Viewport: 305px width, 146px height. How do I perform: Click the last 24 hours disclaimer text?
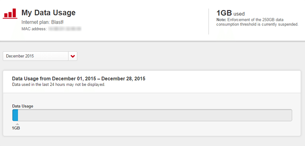click(59, 85)
